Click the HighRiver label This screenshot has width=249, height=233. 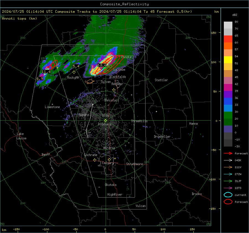tap(115, 194)
